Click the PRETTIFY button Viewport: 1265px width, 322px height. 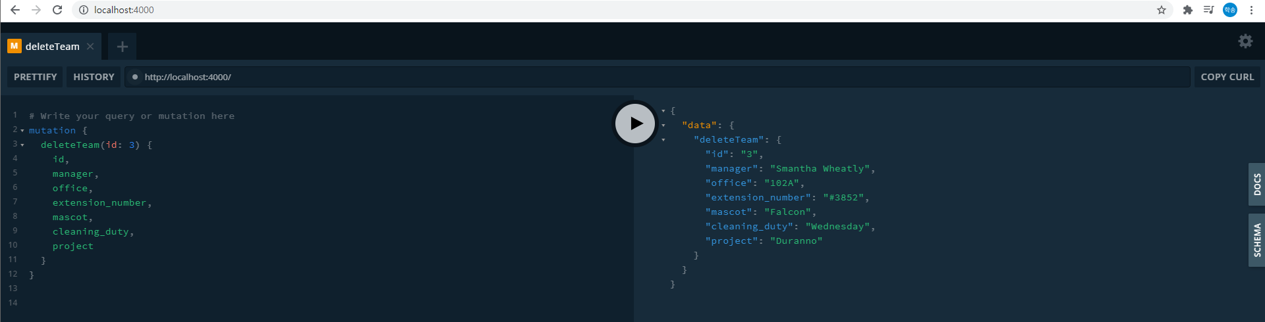[x=36, y=77]
